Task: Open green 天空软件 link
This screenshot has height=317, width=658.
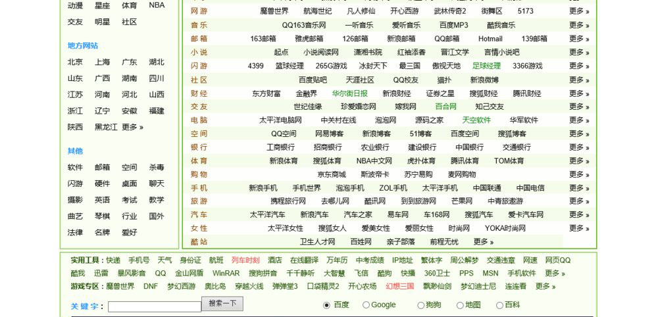Action: 476,120
